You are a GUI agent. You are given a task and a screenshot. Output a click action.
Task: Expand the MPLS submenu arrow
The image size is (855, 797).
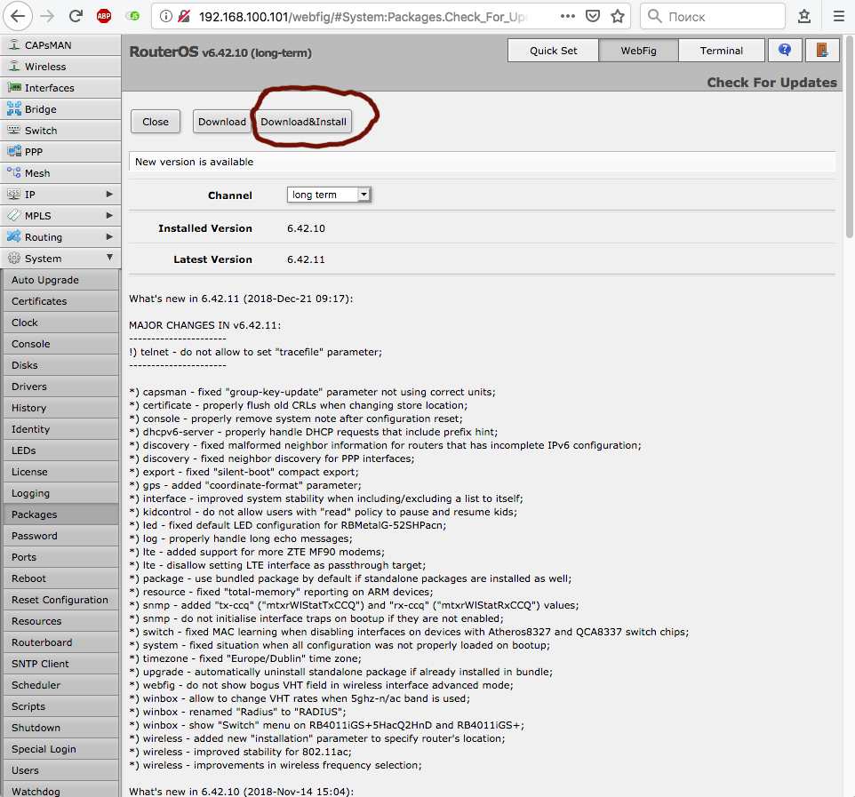[109, 215]
